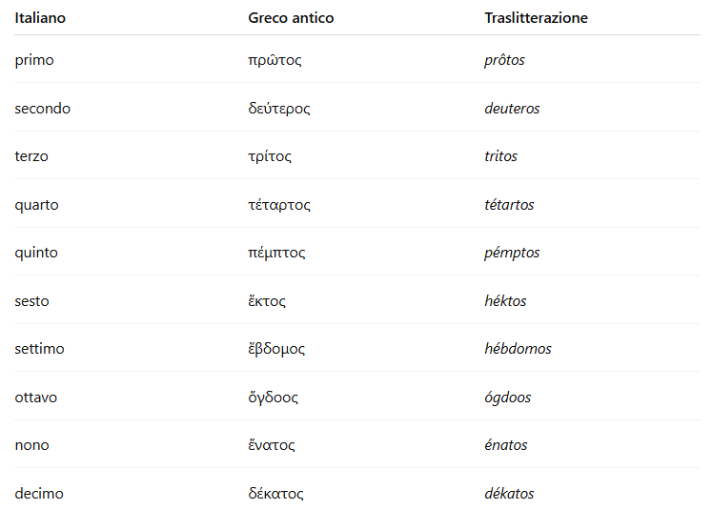Screen dimensions: 712x510
Task: Click the Greek word πρῶτος
Action: [x=275, y=60]
